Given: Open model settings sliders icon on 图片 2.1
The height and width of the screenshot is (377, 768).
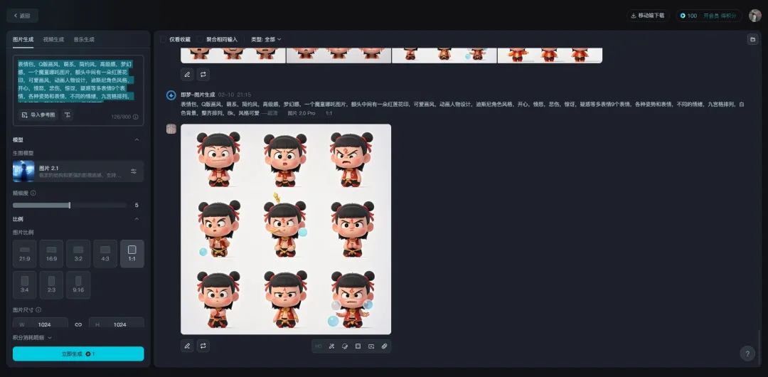Looking at the screenshot, I should [134, 171].
